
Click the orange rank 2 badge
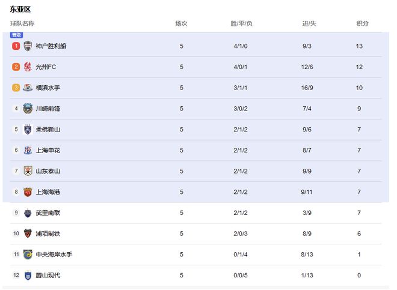[x=16, y=67]
